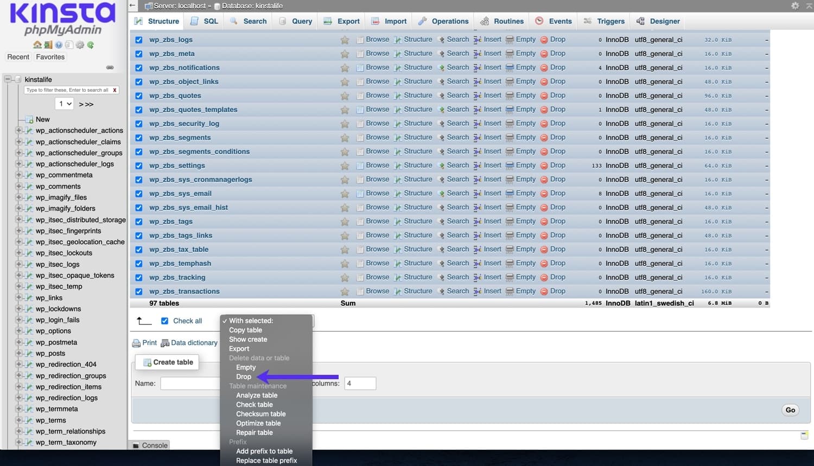
Task: Collapse the navigation panel using the left arrow
Action: (x=132, y=5)
